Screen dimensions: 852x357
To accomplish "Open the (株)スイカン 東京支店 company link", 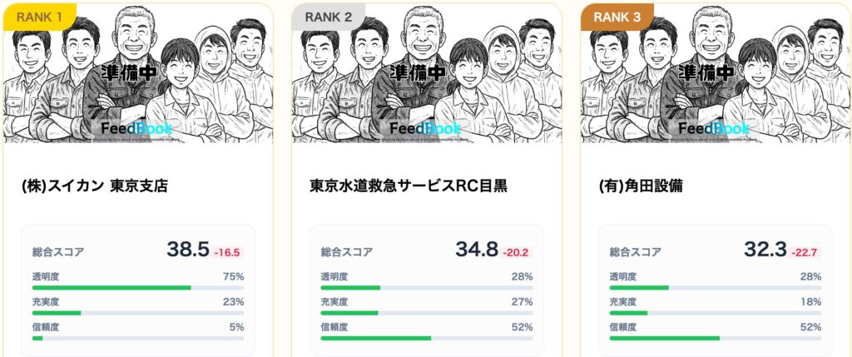I will point(94,186).
